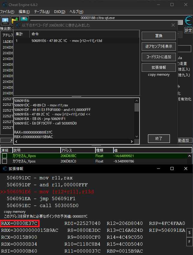This screenshot has width=193, height=255.
Task: Click the 凍結 column header
Action: point(7,150)
